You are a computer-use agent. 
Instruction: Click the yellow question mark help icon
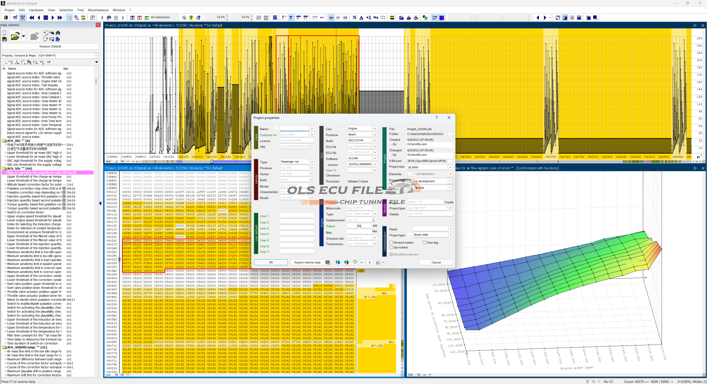pos(191,18)
